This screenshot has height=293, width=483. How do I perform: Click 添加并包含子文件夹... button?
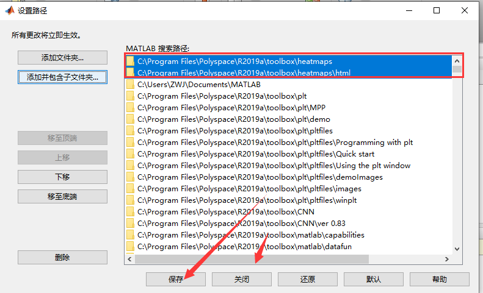click(62, 77)
